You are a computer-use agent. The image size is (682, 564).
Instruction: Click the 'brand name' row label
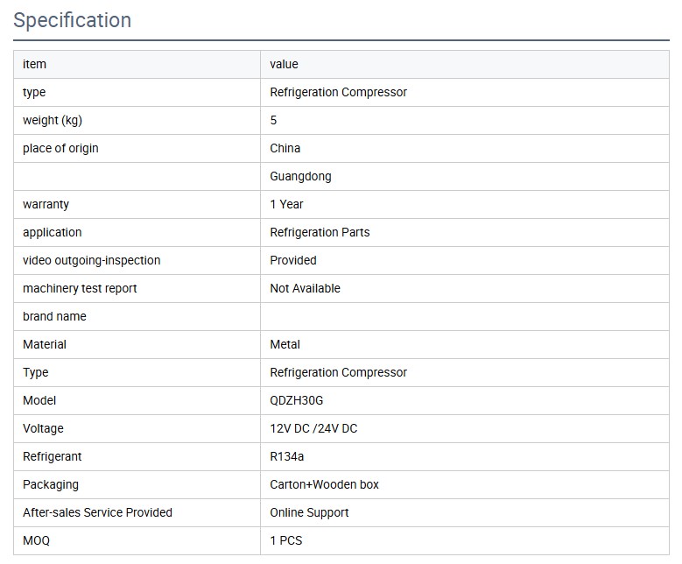54,316
